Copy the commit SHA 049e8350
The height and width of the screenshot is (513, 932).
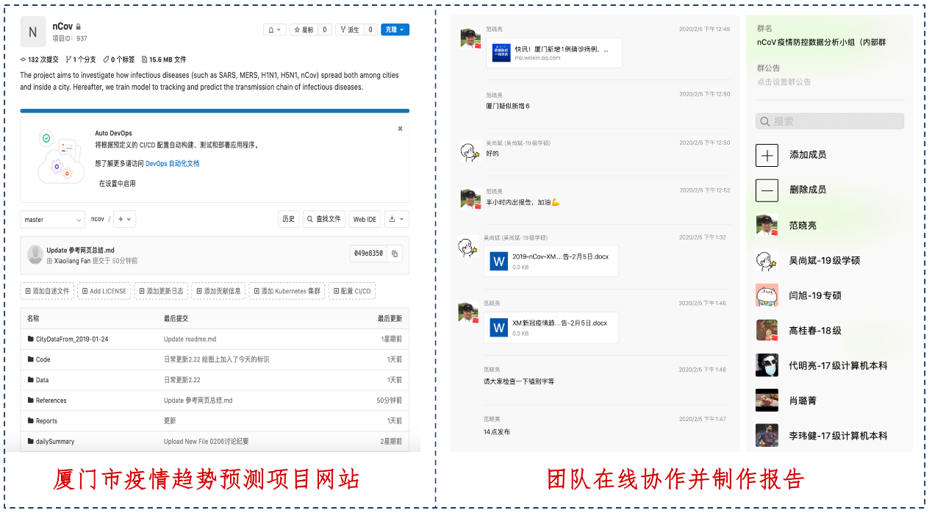[x=395, y=254]
